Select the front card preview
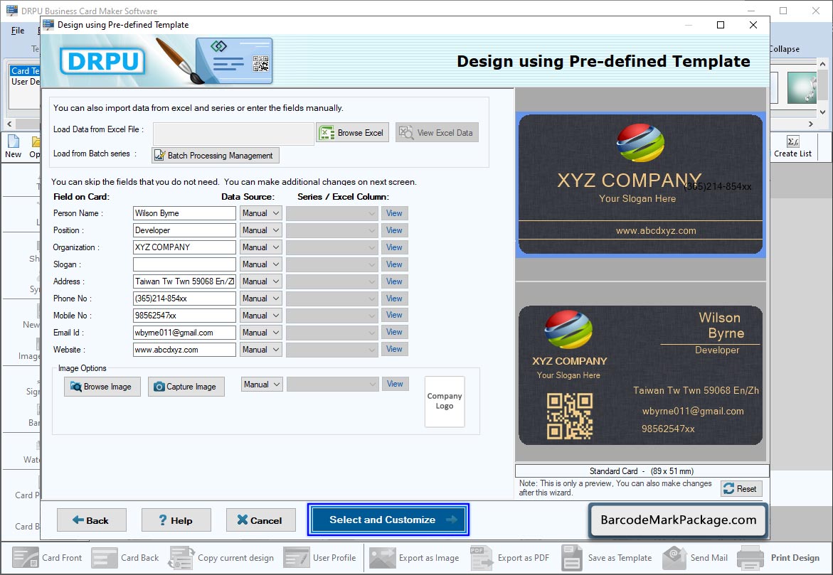The height and width of the screenshot is (575, 833). [640, 184]
